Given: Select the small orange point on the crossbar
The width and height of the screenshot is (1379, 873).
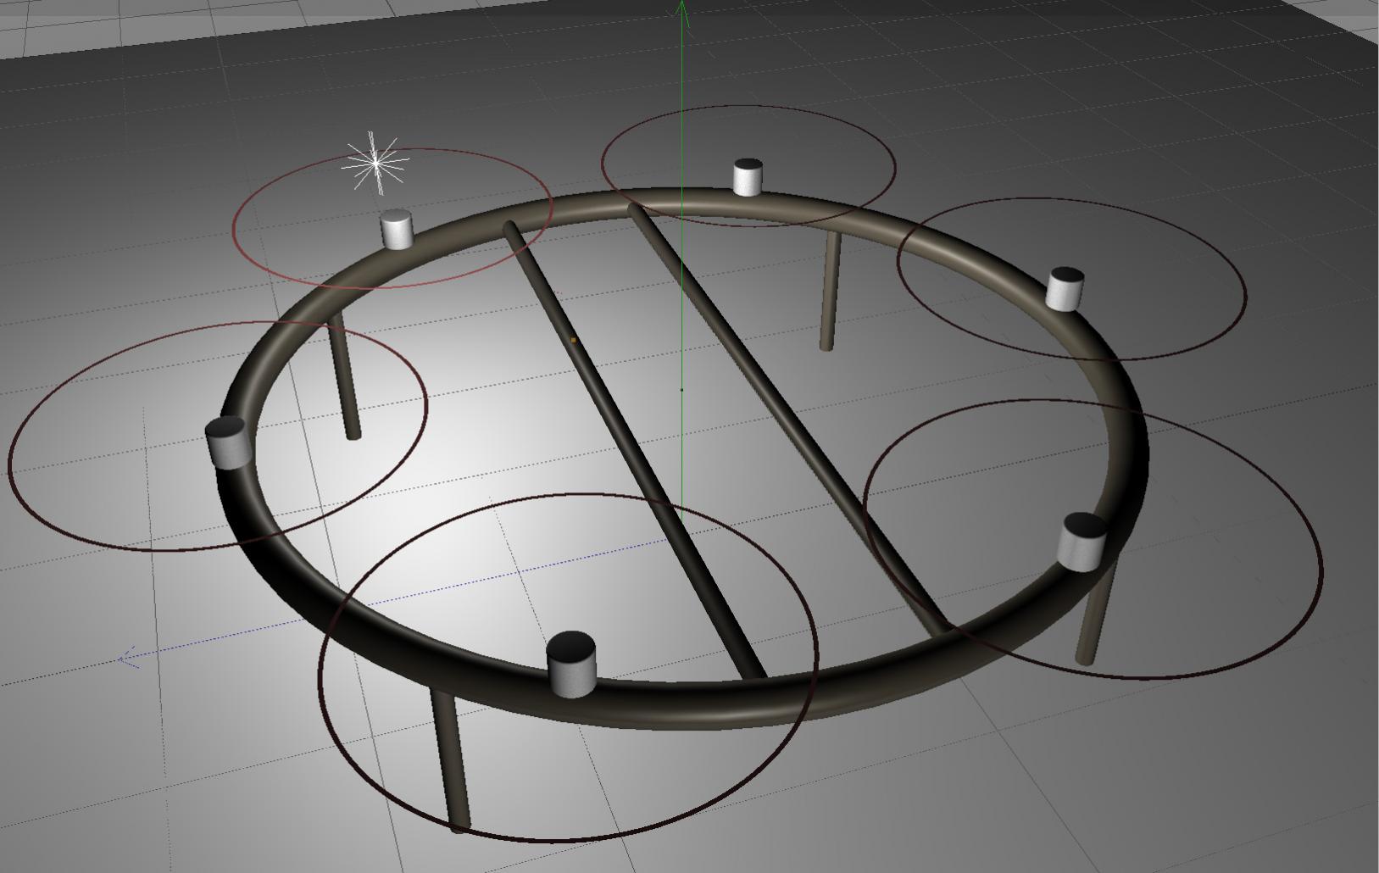Looking at the screenshot, I should click(574, 340).
